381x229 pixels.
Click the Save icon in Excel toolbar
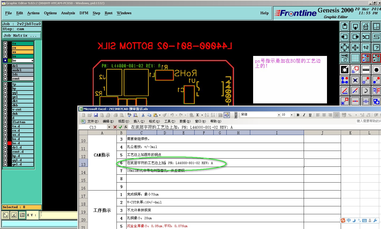tap(96, 115)
